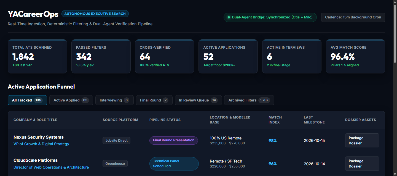Click the Dossier Assets column header
The image size is (397, 176).
click(361, 120)
